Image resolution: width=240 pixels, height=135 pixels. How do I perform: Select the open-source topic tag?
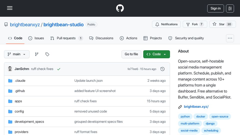pyautogui.click(x=220, y=116)
